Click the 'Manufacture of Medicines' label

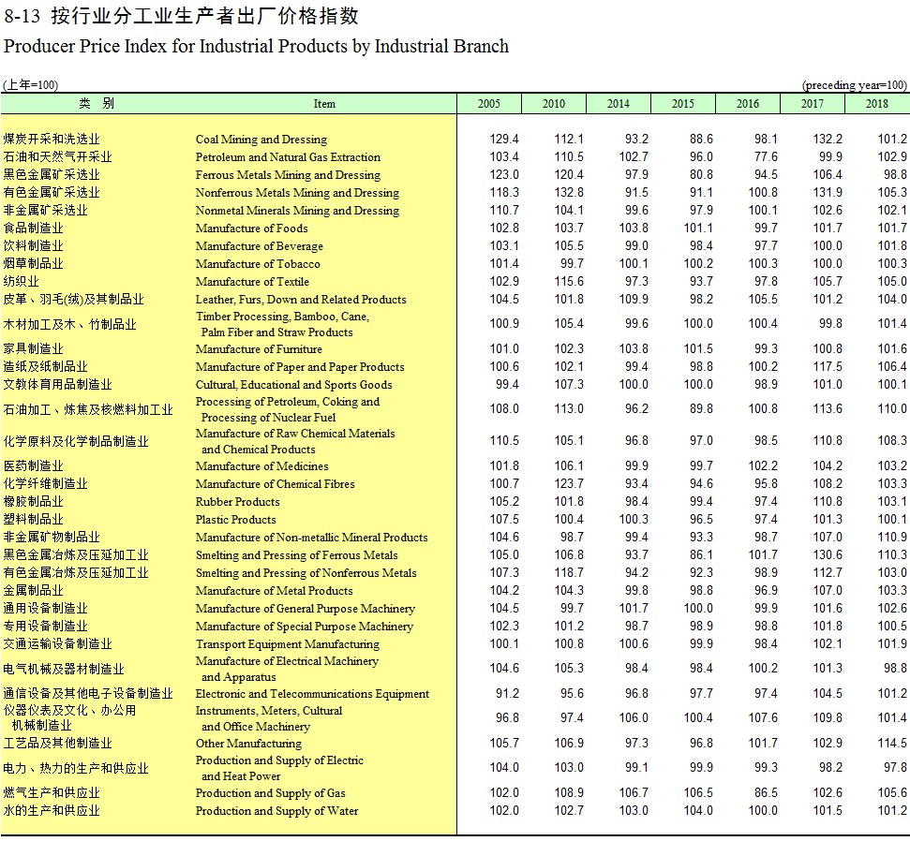pyautogui.click(x=261, y=466)
